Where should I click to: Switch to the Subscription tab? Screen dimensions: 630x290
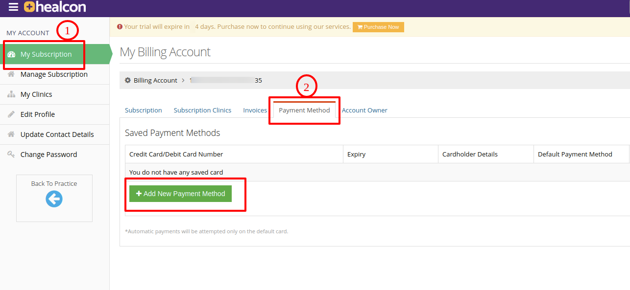pos(144,111)
